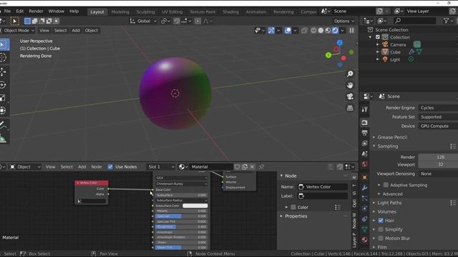Disable the Hair checkbox
Screen dimensions: 458x257
click(x=381, y=221)
